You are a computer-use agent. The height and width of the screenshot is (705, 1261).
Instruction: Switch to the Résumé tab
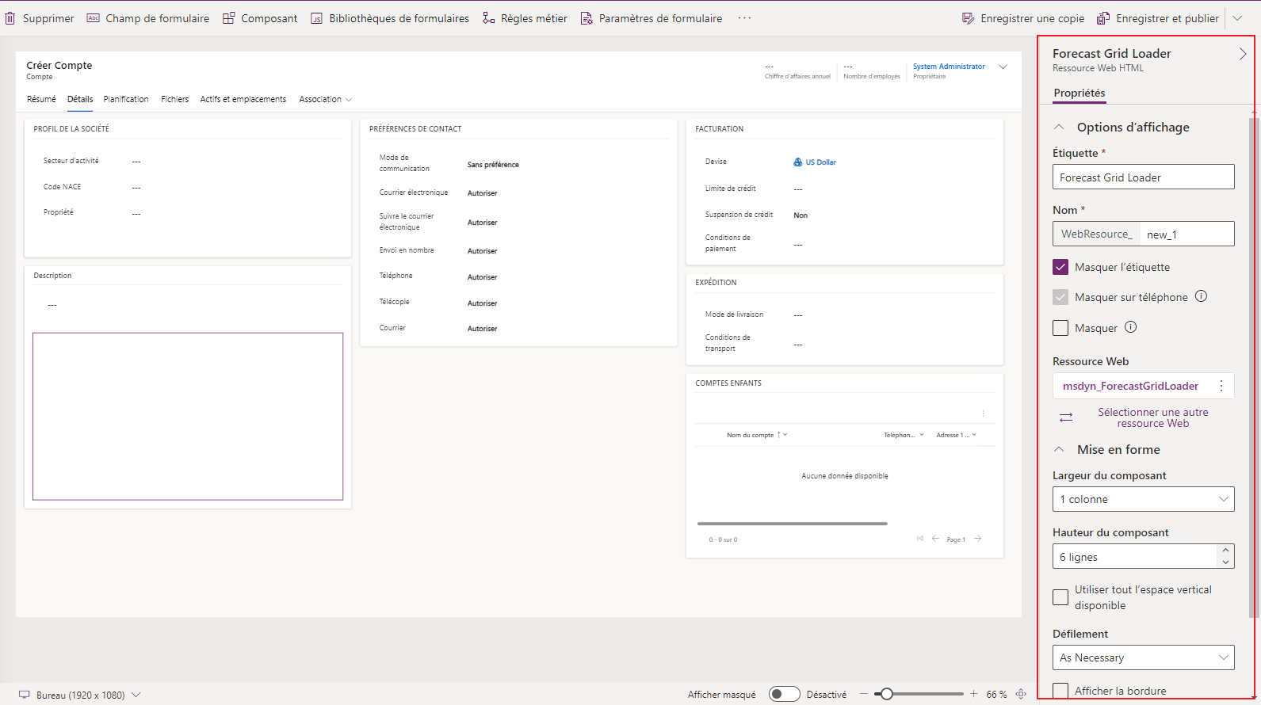click(x=41, y=99)
